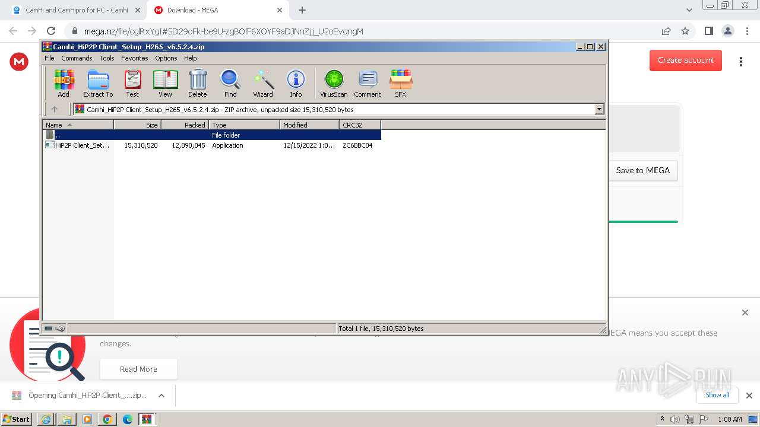Open the View toolbar icon

tap(165, 83)
